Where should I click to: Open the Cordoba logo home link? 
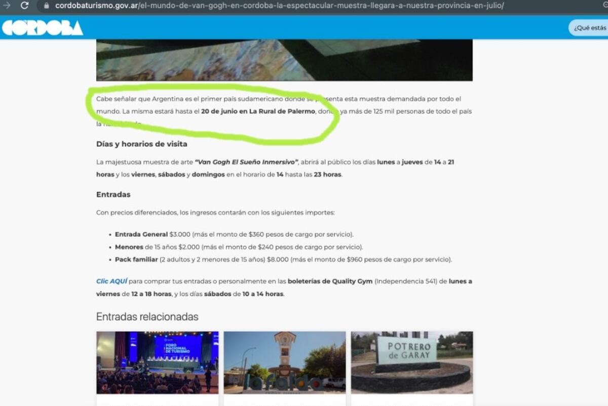click(43, 27)
